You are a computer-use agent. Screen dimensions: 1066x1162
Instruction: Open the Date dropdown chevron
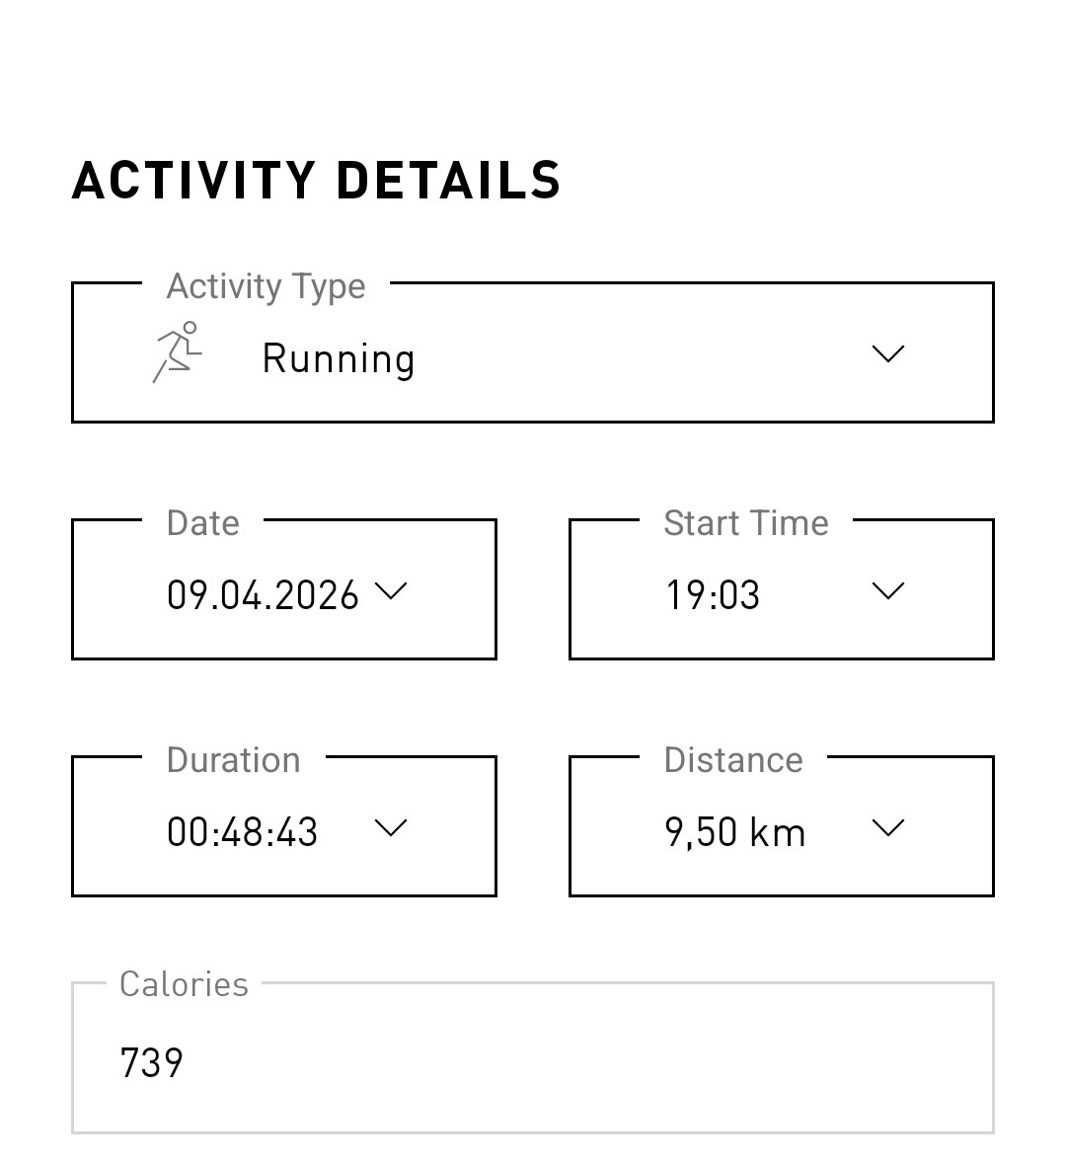click(x=391, y=590)
